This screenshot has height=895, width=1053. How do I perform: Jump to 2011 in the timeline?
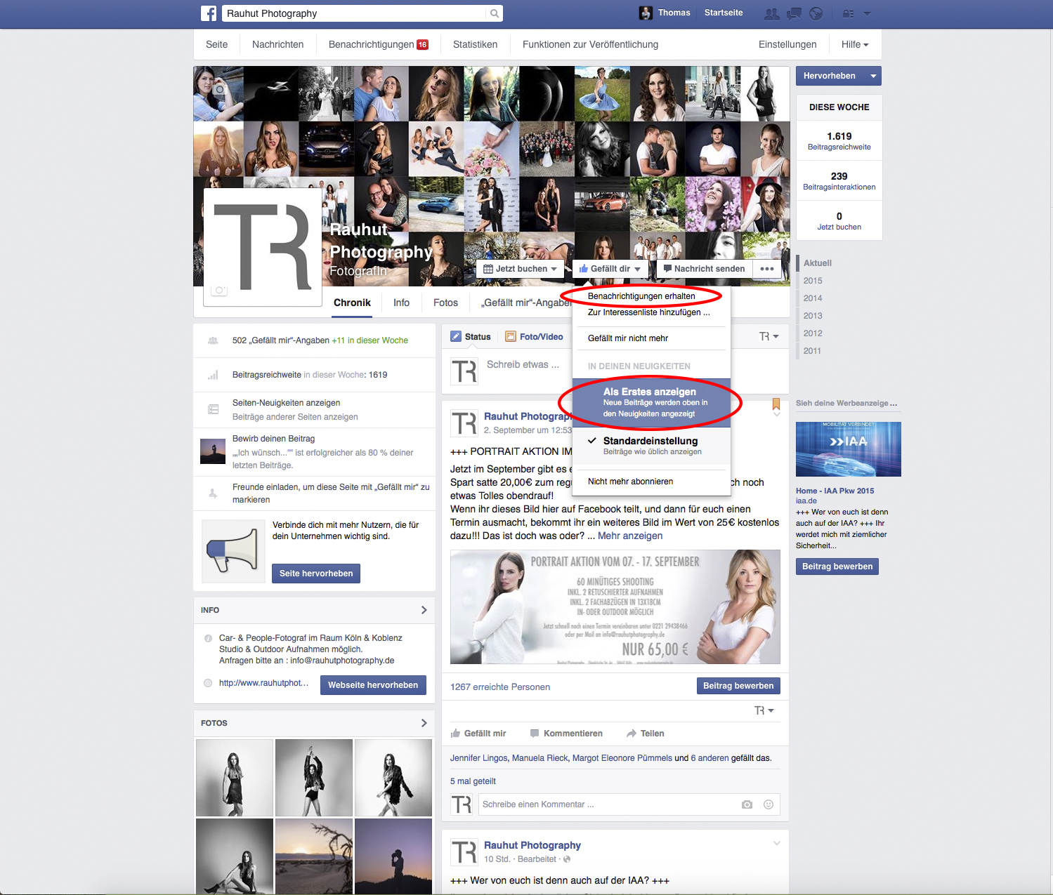point(813,351)
